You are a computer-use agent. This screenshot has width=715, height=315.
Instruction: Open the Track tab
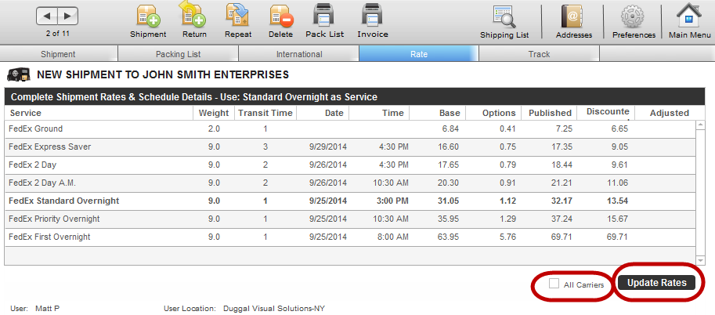pos(539,54)
